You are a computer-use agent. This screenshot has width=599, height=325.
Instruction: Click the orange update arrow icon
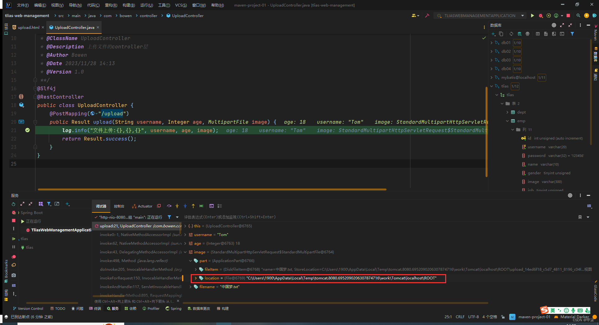click(x=587, y=16)
